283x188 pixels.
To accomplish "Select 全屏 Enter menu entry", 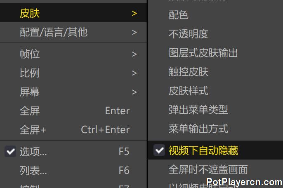I will click(73, 111).
